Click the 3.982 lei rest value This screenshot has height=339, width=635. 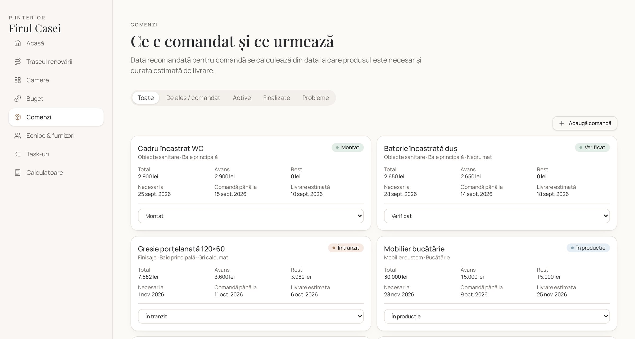click(x=301, y=277)
